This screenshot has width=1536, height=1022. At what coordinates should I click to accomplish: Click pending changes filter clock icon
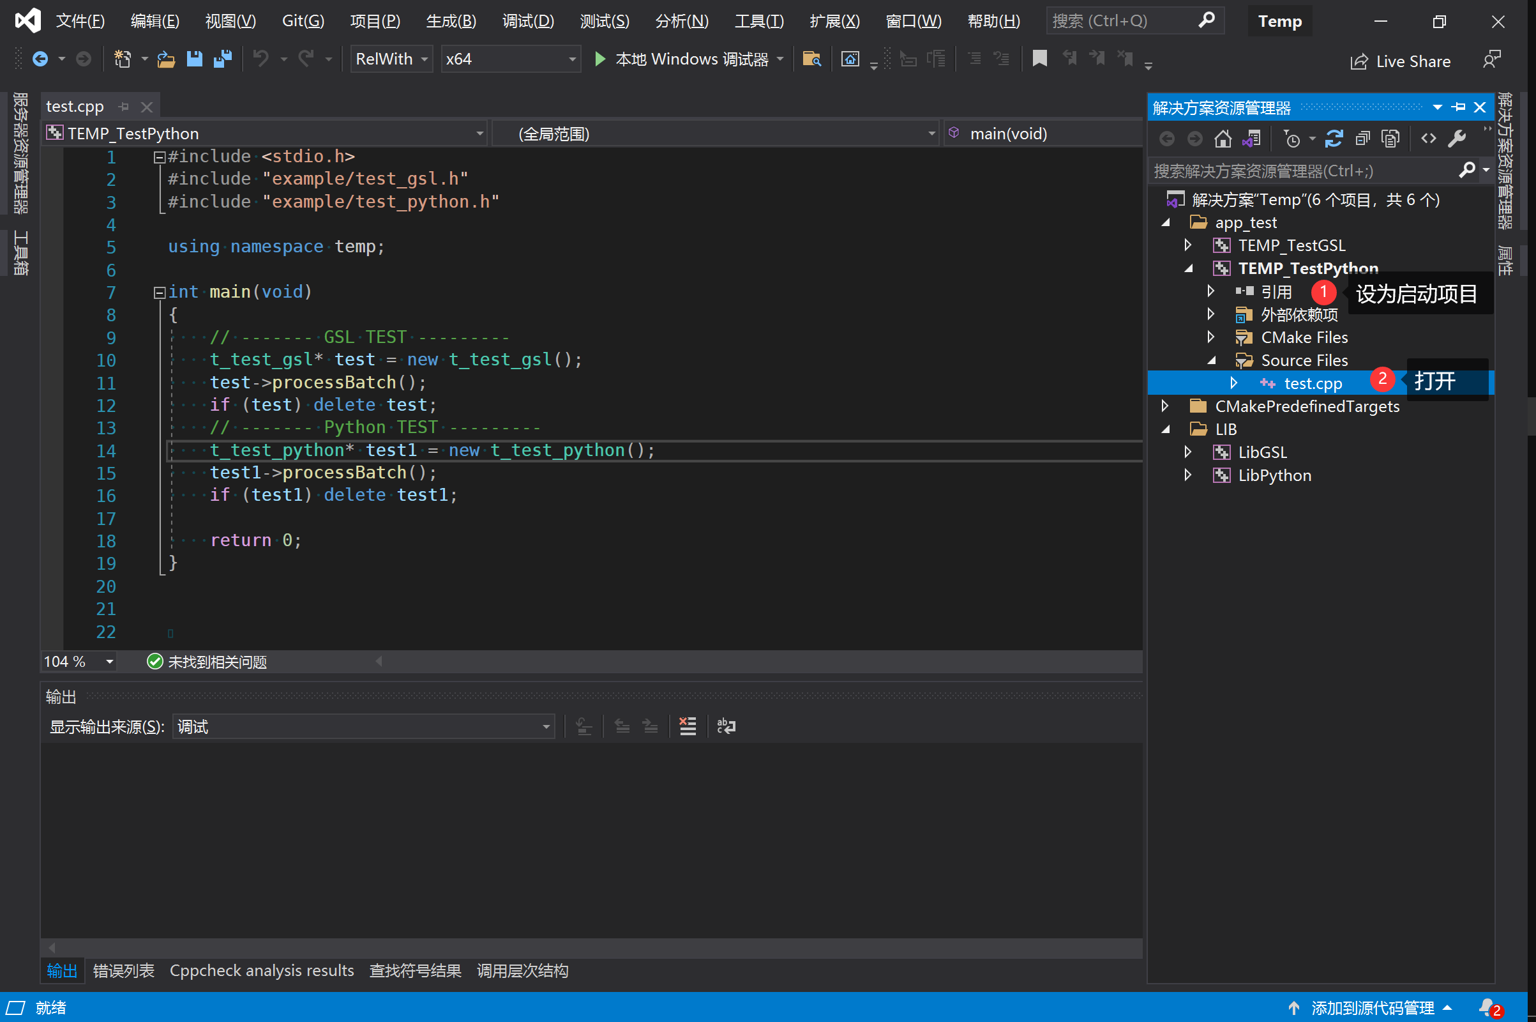1291,139
